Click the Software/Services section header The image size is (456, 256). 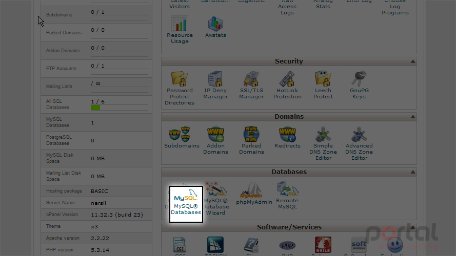pyautogui.click(x=289, y=227)
